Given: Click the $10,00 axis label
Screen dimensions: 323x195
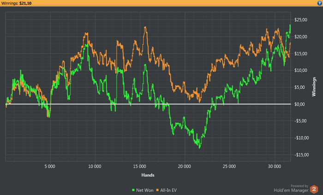Looking at the screenshot, I should click(x=300, y=70).
